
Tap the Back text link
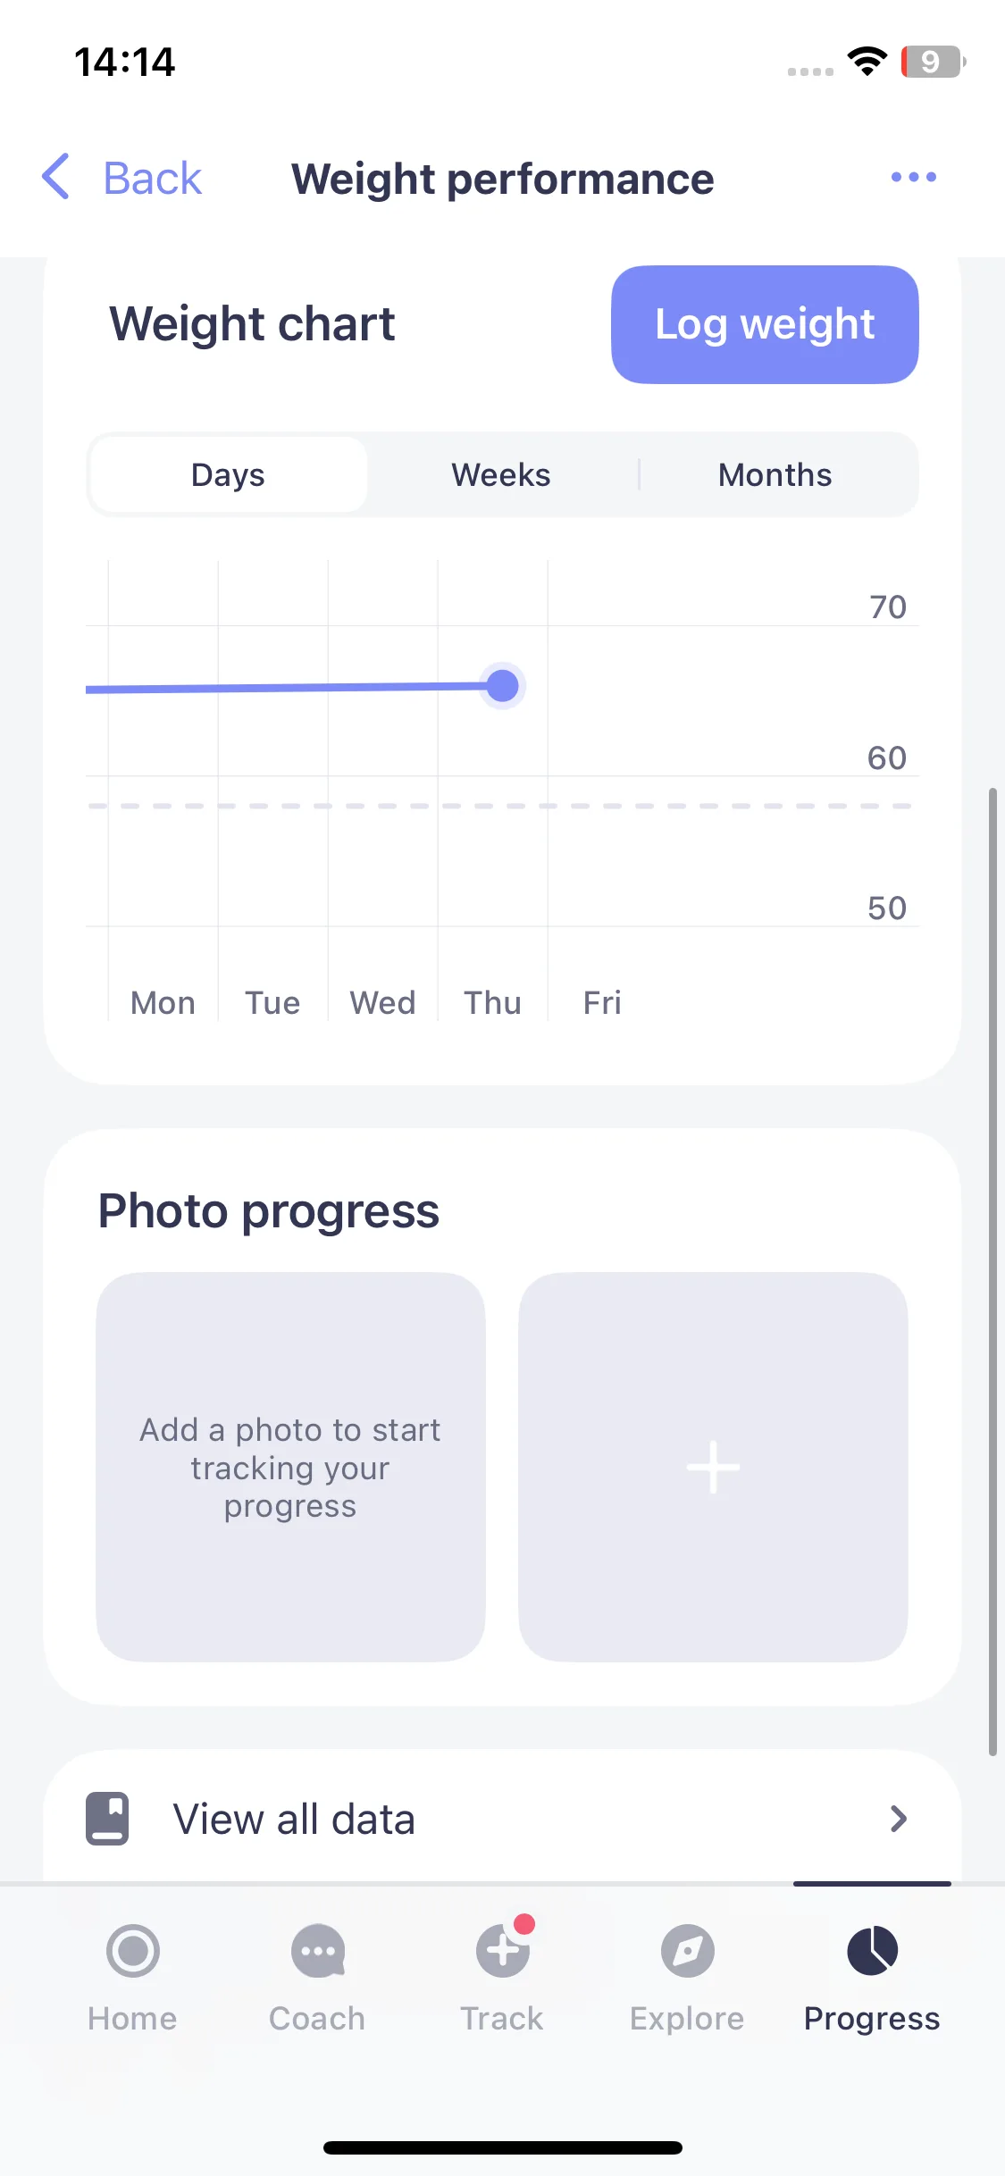(153, 178)
